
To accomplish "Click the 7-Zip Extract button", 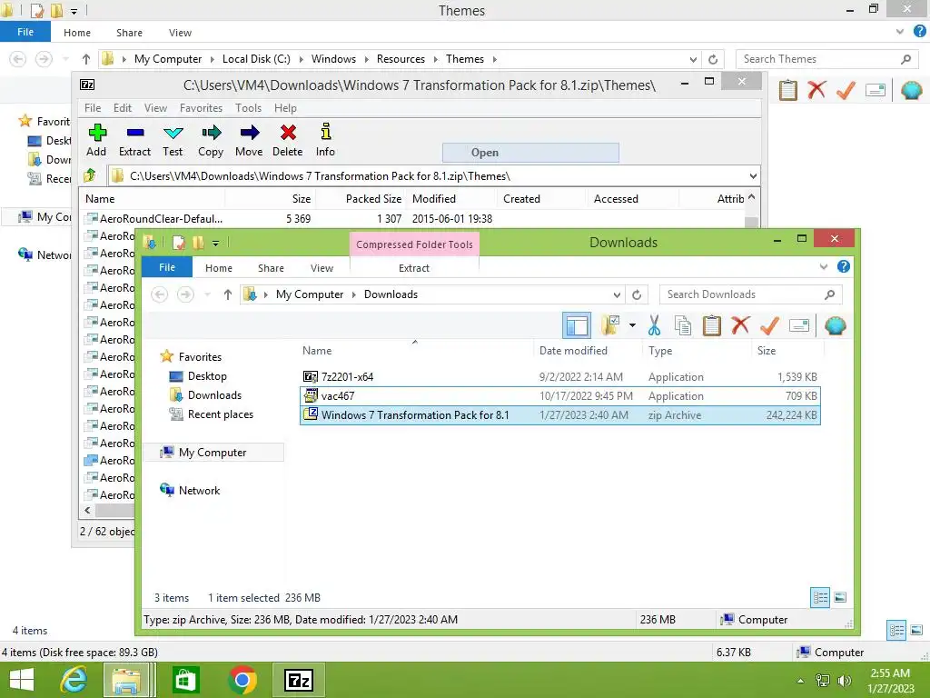I will pyautogui.click(x=134, y=141).
